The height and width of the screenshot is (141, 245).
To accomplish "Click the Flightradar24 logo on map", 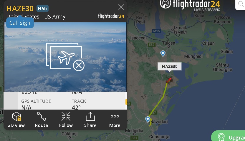I will pos(190,5).
